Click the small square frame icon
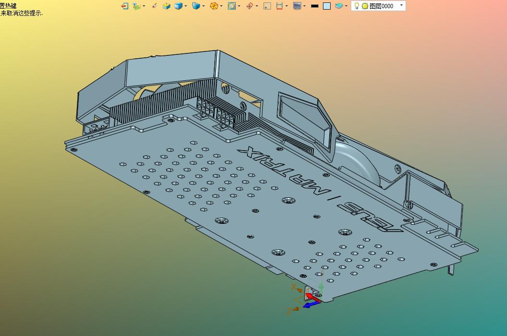 coord(267,6)
